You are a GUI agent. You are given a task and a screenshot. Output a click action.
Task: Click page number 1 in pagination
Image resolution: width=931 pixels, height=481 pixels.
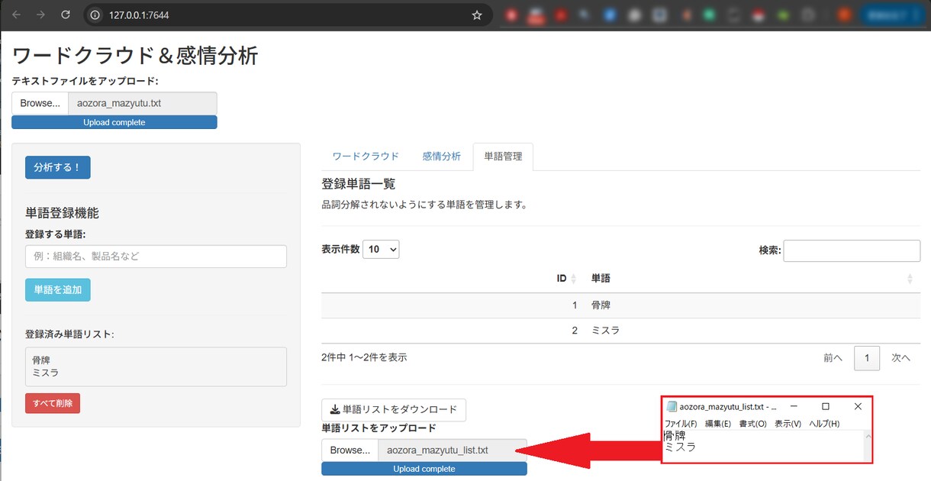click(x=867, y=358)
